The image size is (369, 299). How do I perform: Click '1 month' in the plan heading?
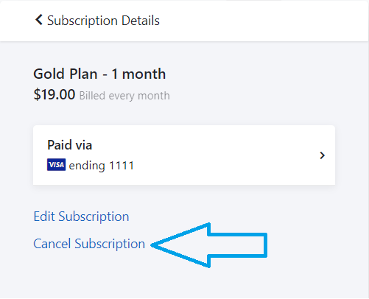(138, 74)
